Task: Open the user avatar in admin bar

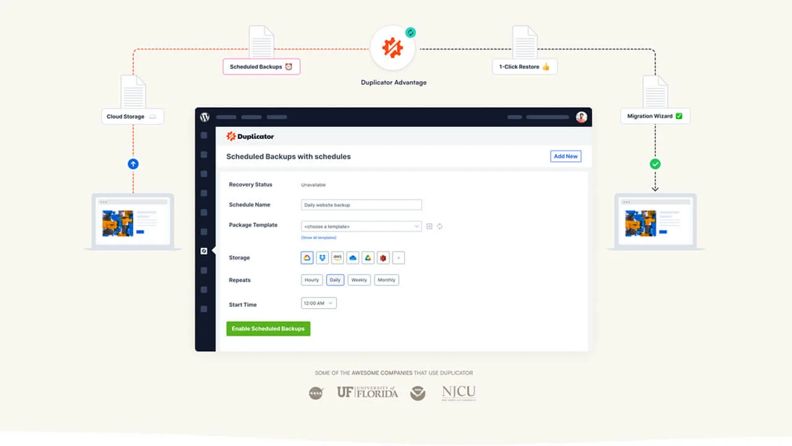Action: click(x=581, y=117)
